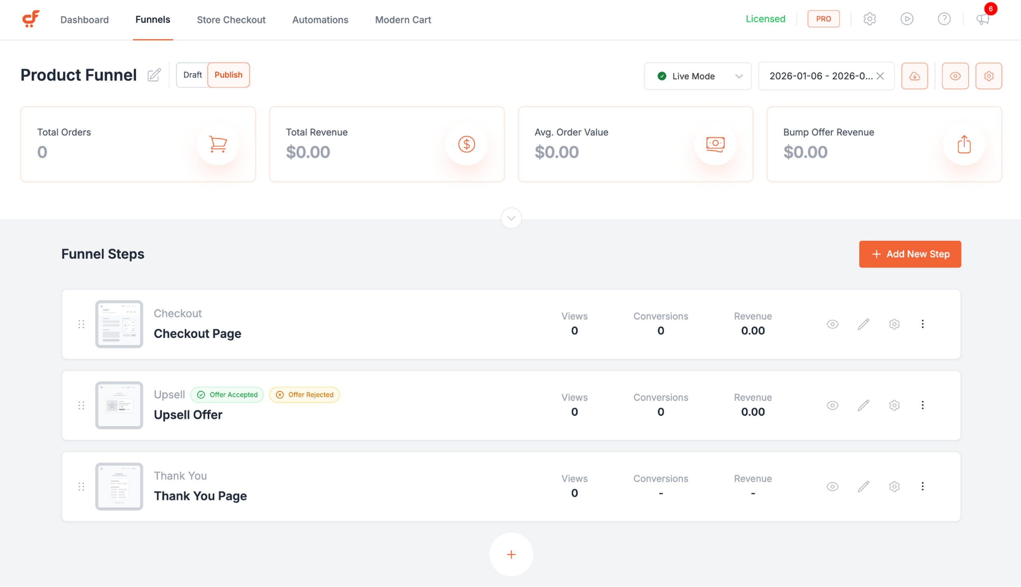Screen dimensions: 1021x587
Task: Edit the Checkout Page with pencil icon
Action: pyautogui.click(x=863, y=324)
